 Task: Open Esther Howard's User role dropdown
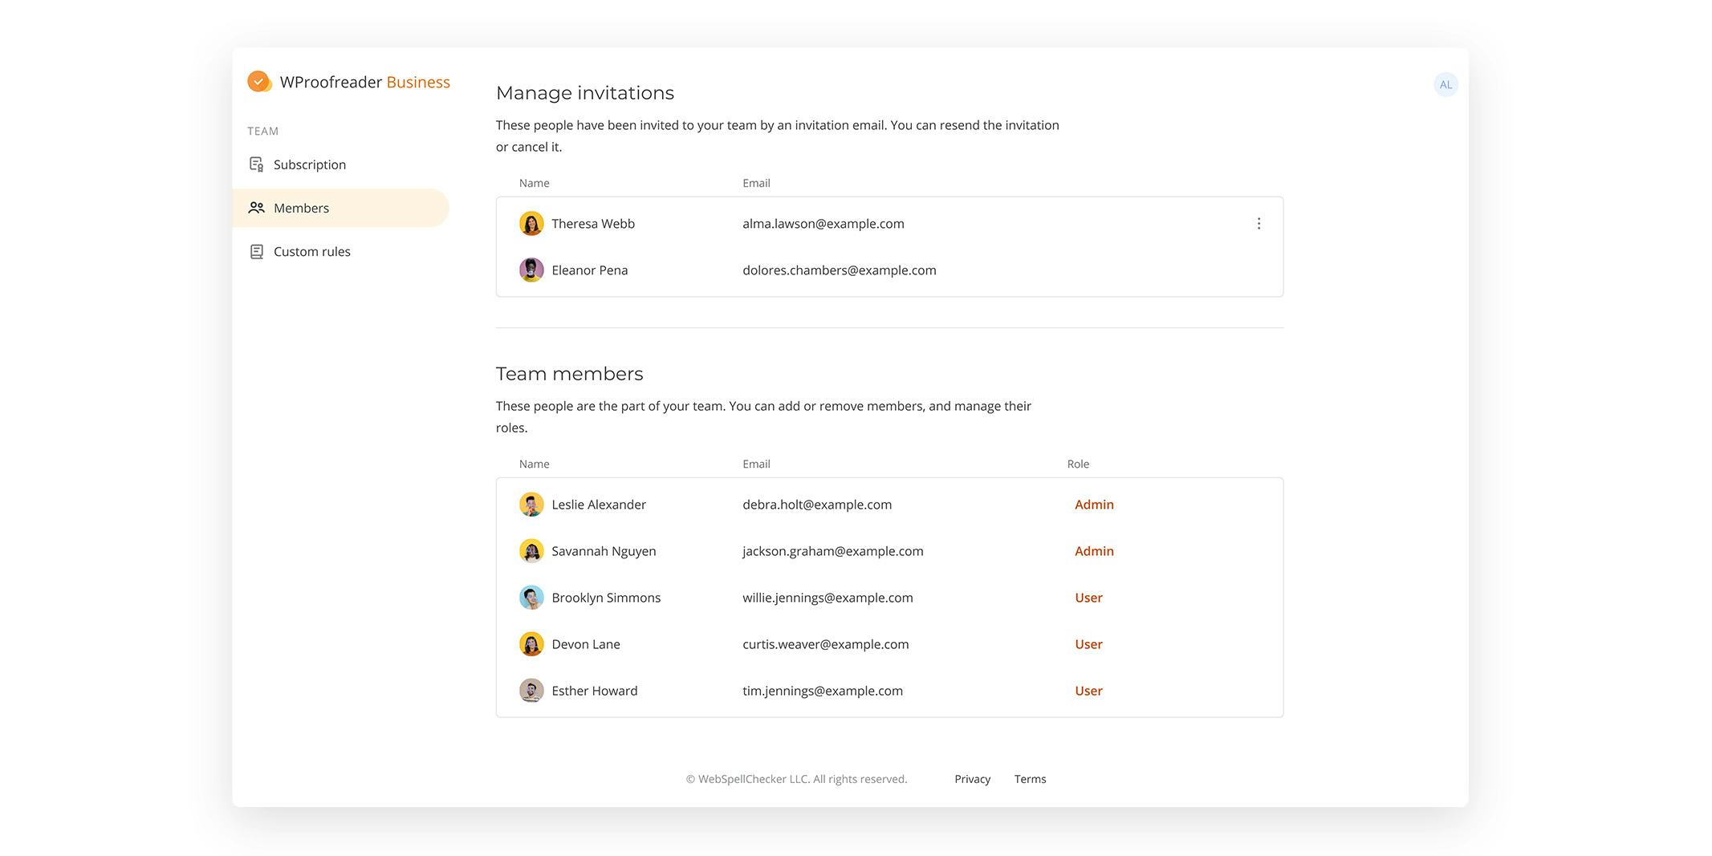point(1088,691)
